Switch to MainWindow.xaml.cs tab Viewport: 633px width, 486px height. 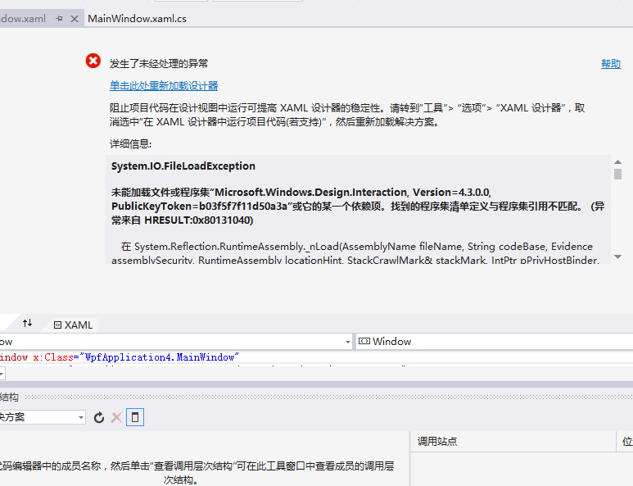[x=137, y=19]
